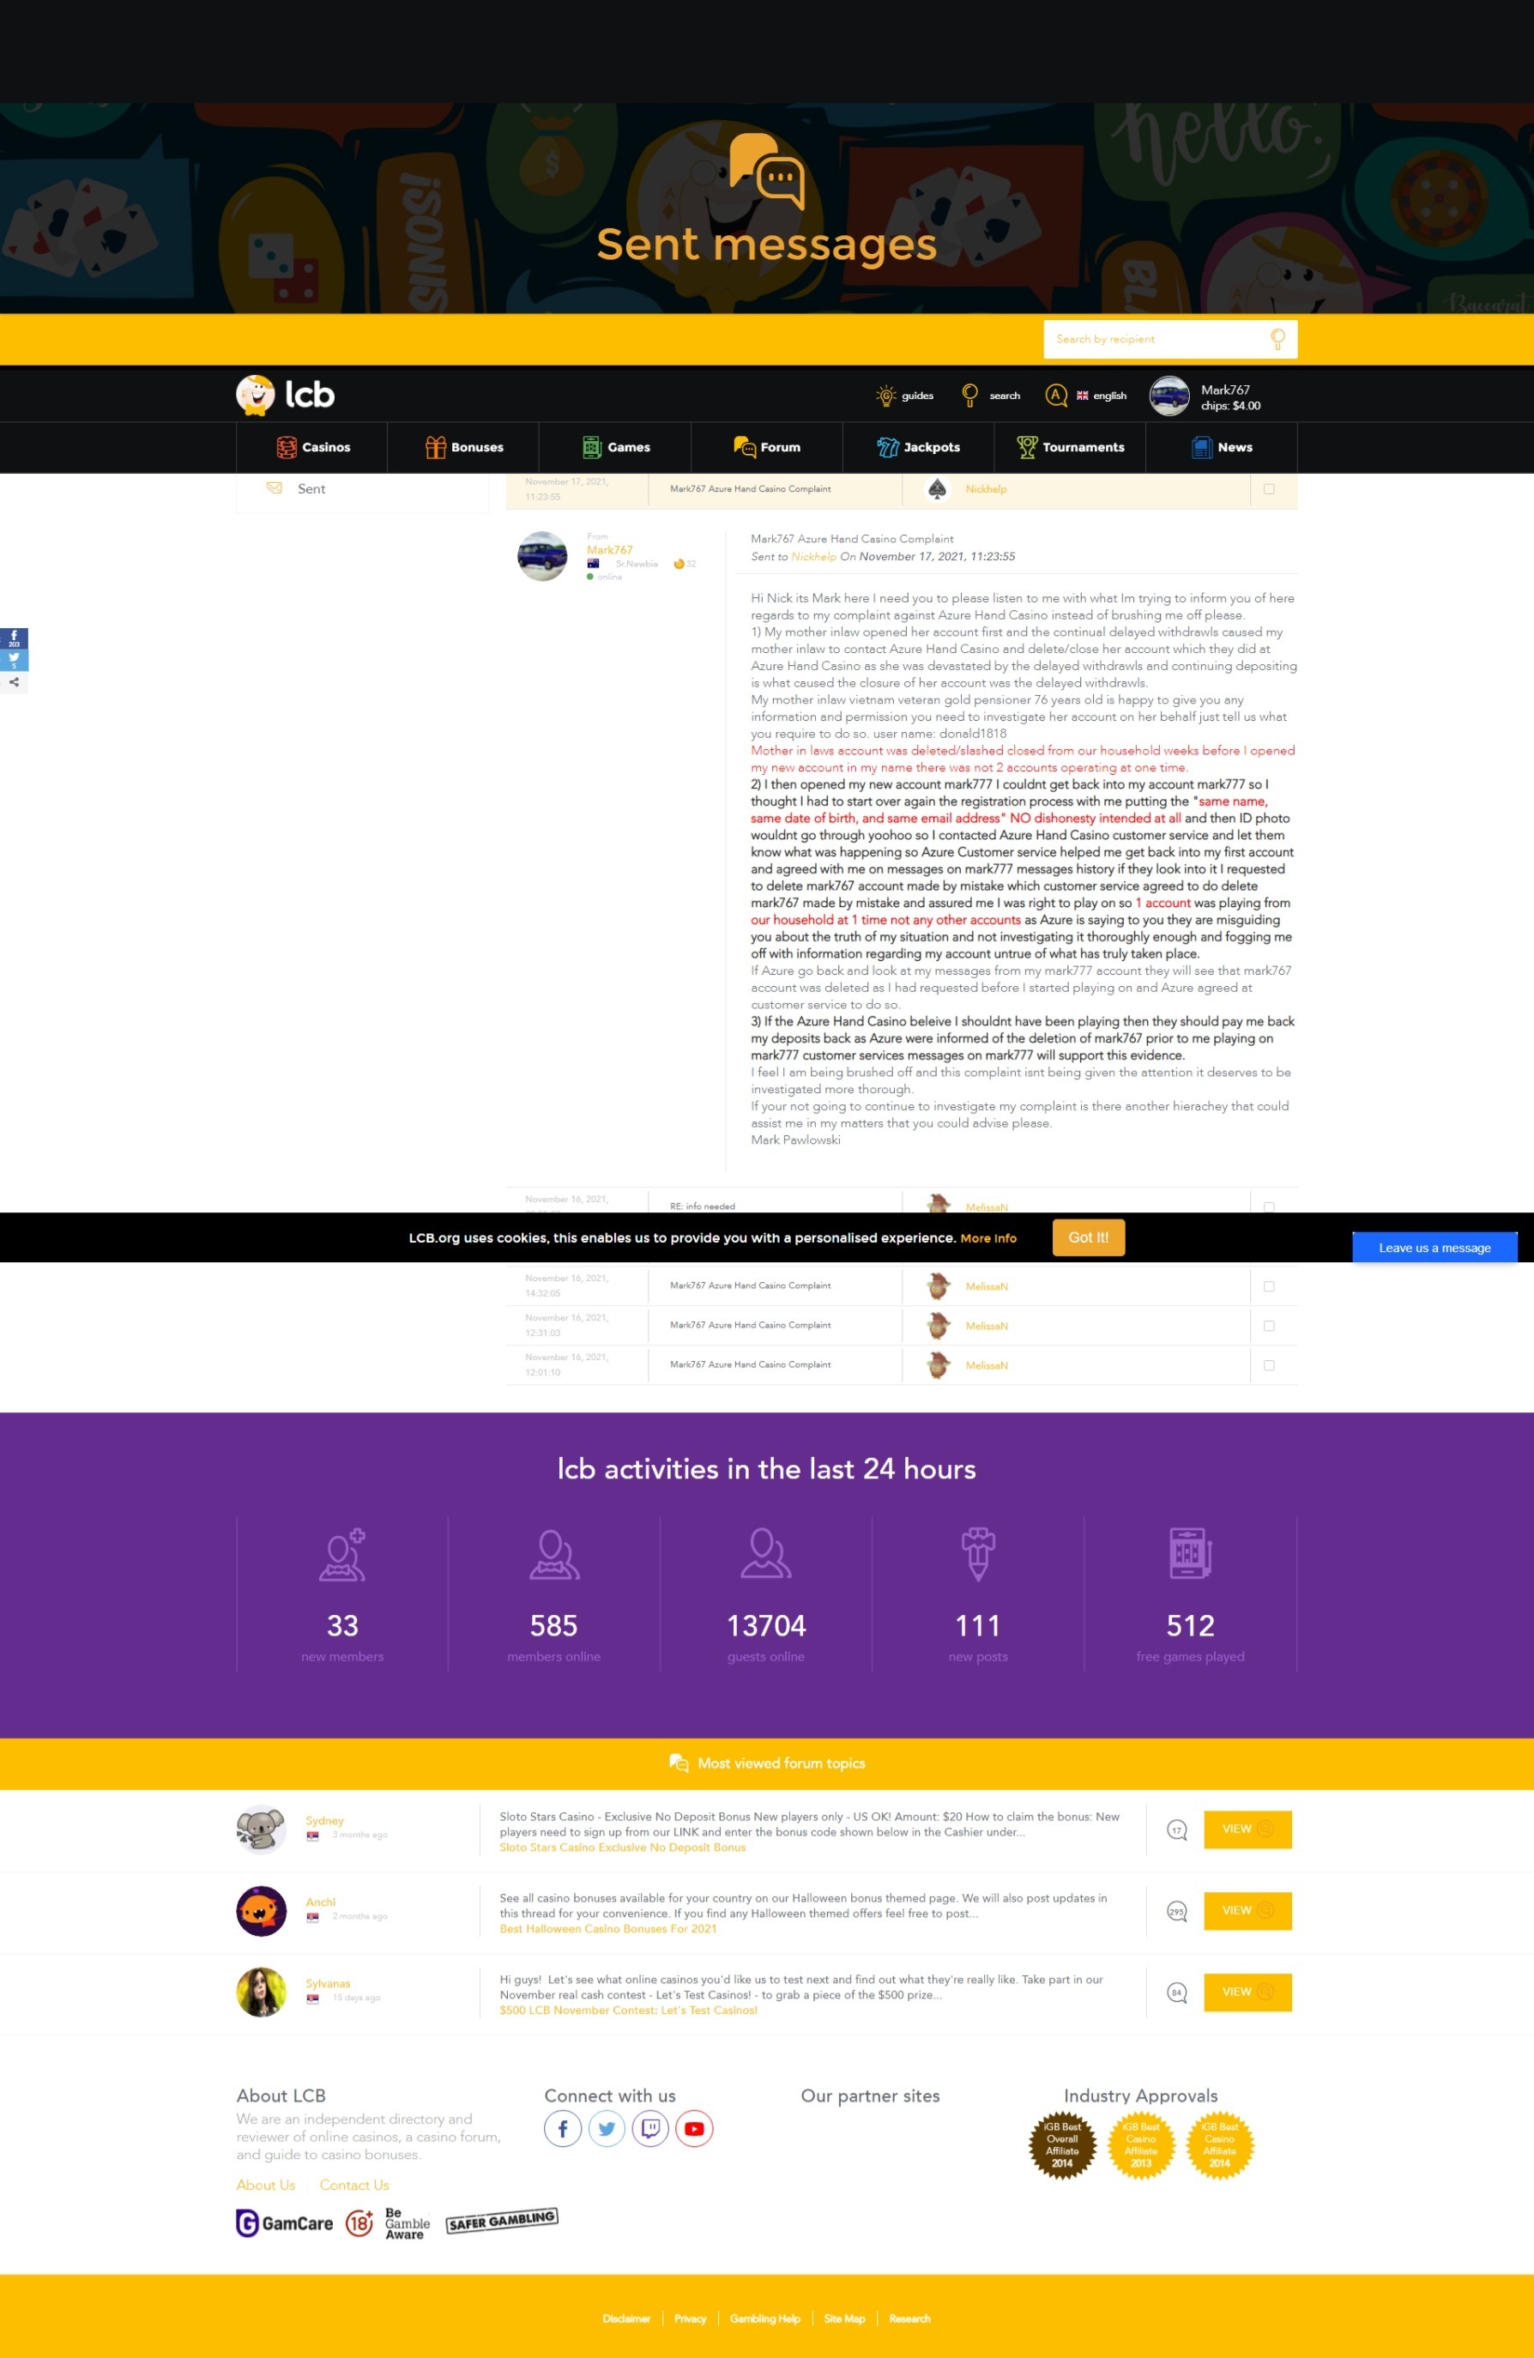The height and width of the screenshot is (2358, 1534).
Task: Open the Casinos menu
Action: click(x=313, y=448)
